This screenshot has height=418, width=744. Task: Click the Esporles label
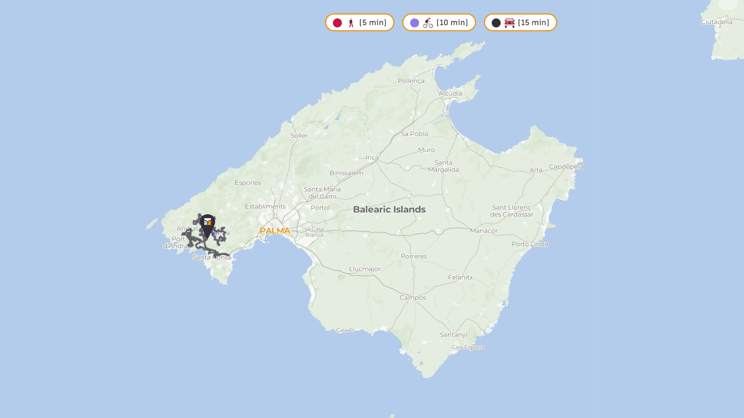point(248,183)
